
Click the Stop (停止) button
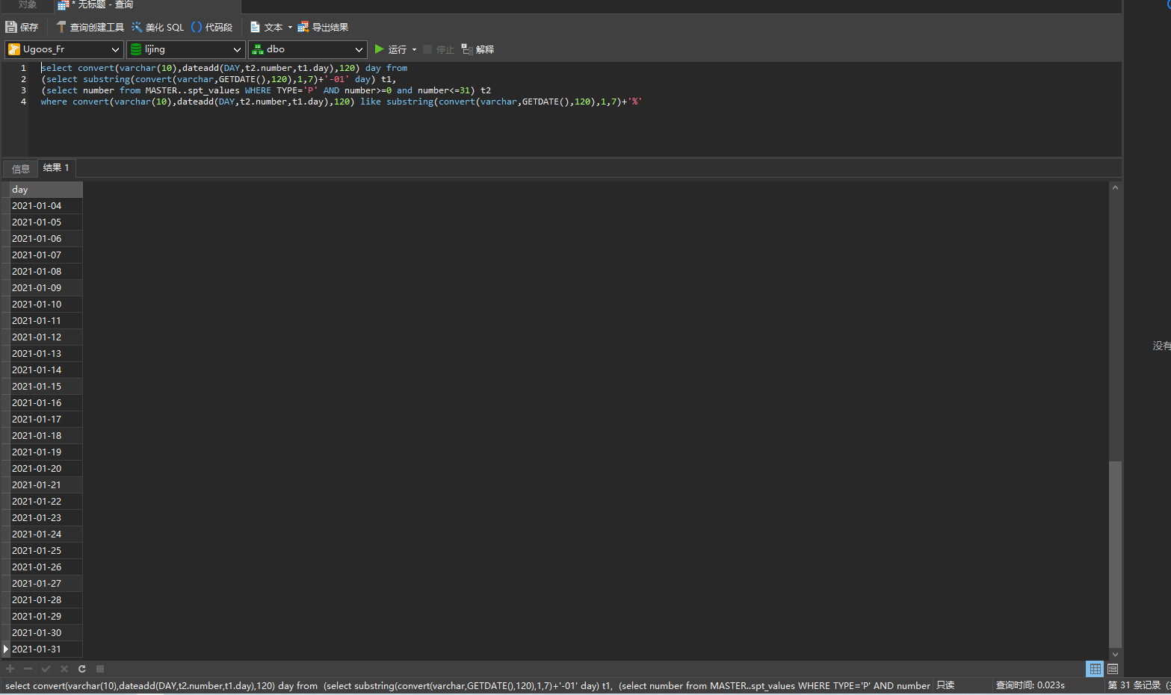pos(438,49)
